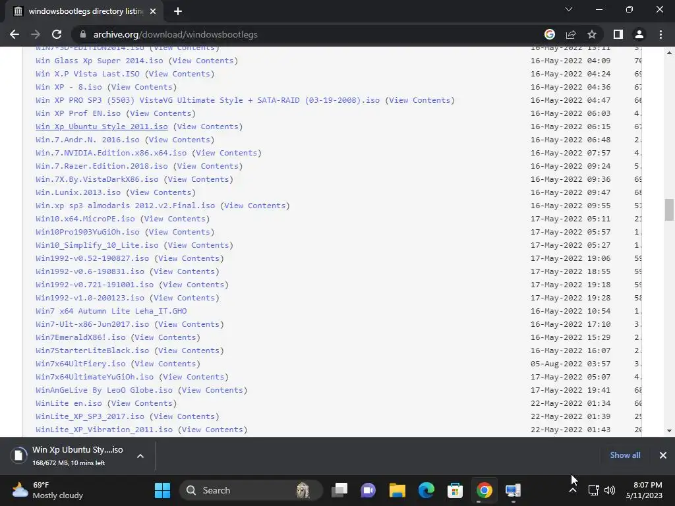View Contents of Win.Lunix.2013.iso
The width and height of the screenshot is (675, 506).
(x=160, y=192)
